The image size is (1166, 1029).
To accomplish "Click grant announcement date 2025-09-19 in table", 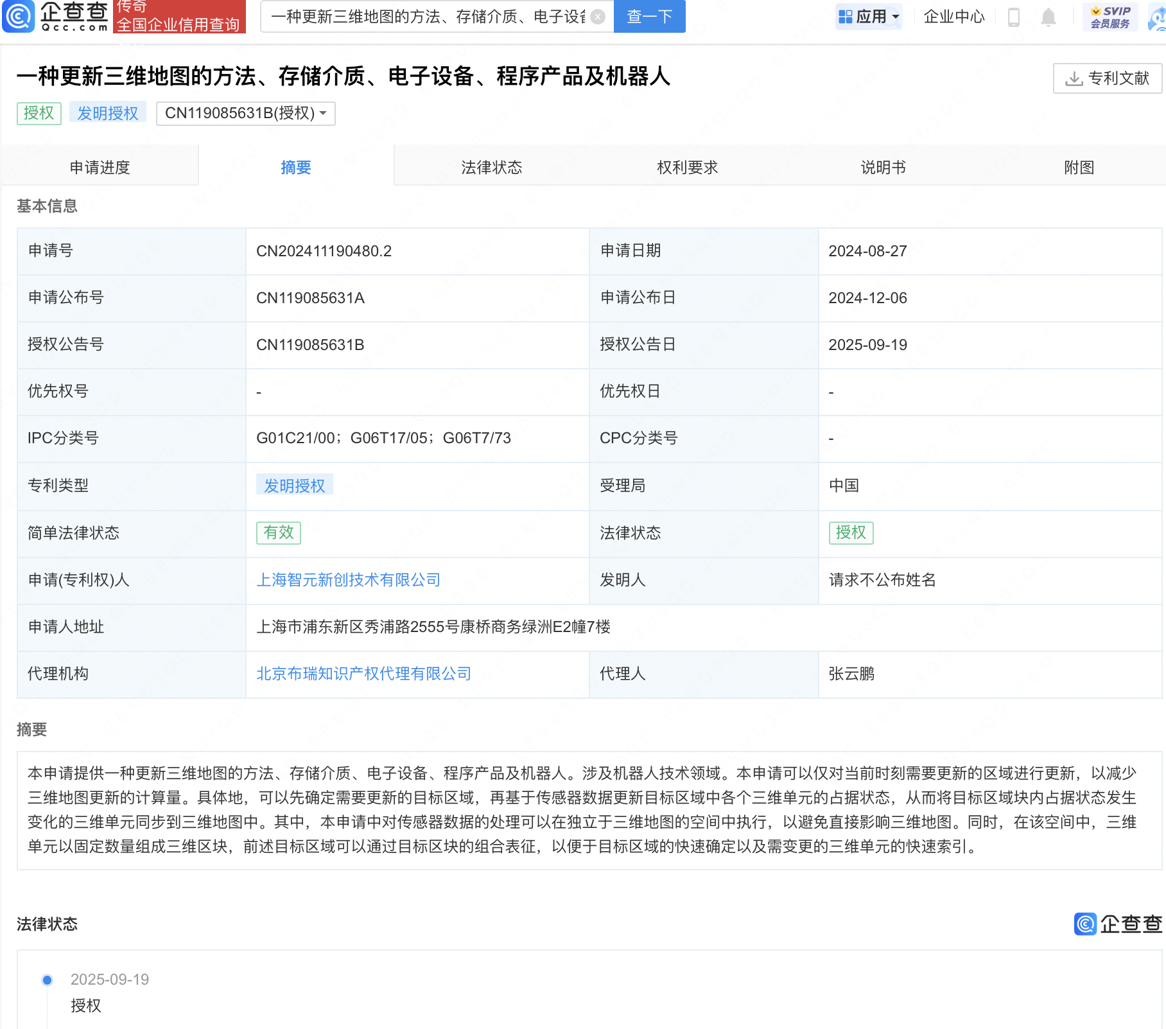I will coord(867,345).
